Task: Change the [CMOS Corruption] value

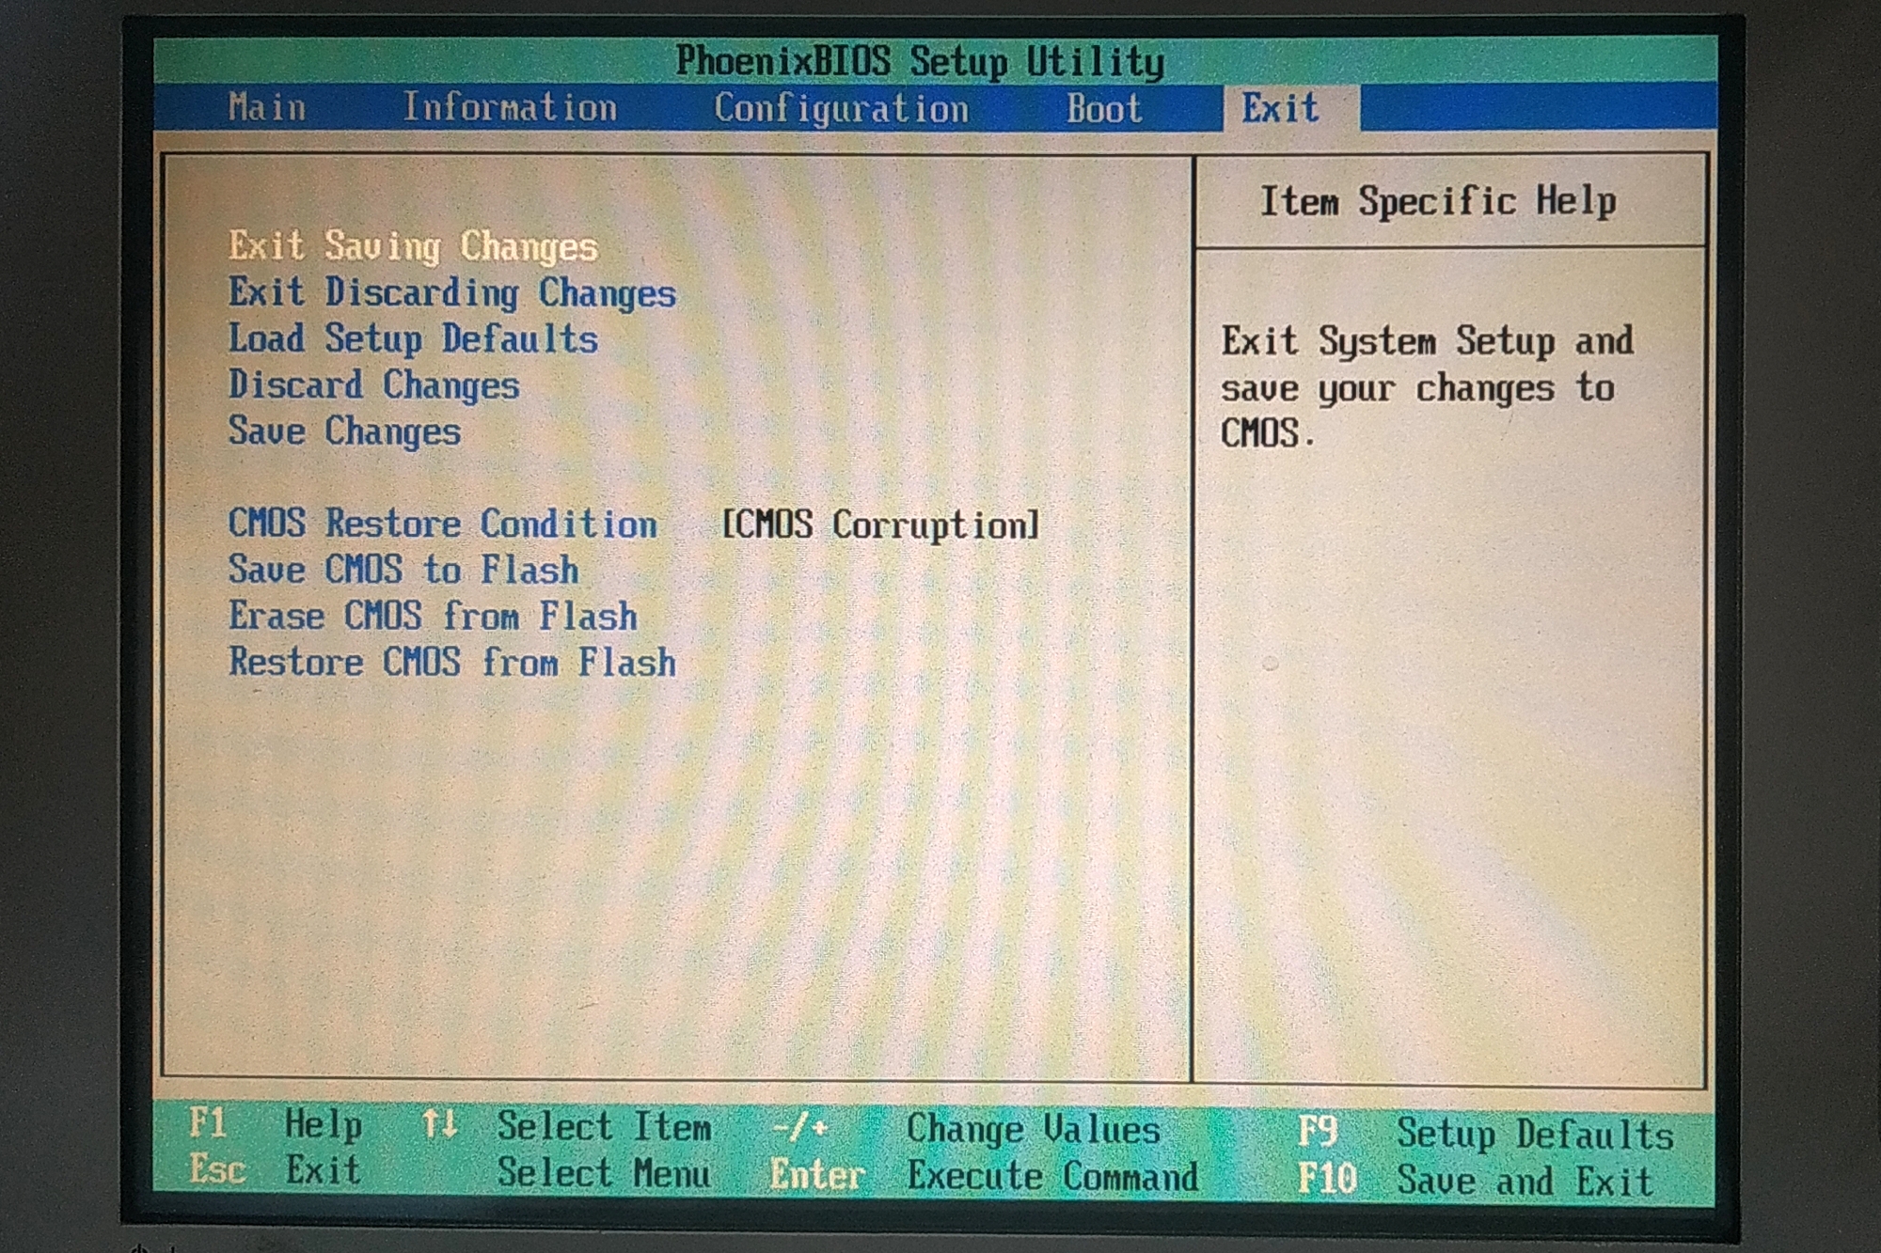Action: pyautogui.click(x=880, y=525)
